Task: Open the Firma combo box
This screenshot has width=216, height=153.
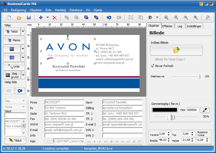Action: [15, 107]
